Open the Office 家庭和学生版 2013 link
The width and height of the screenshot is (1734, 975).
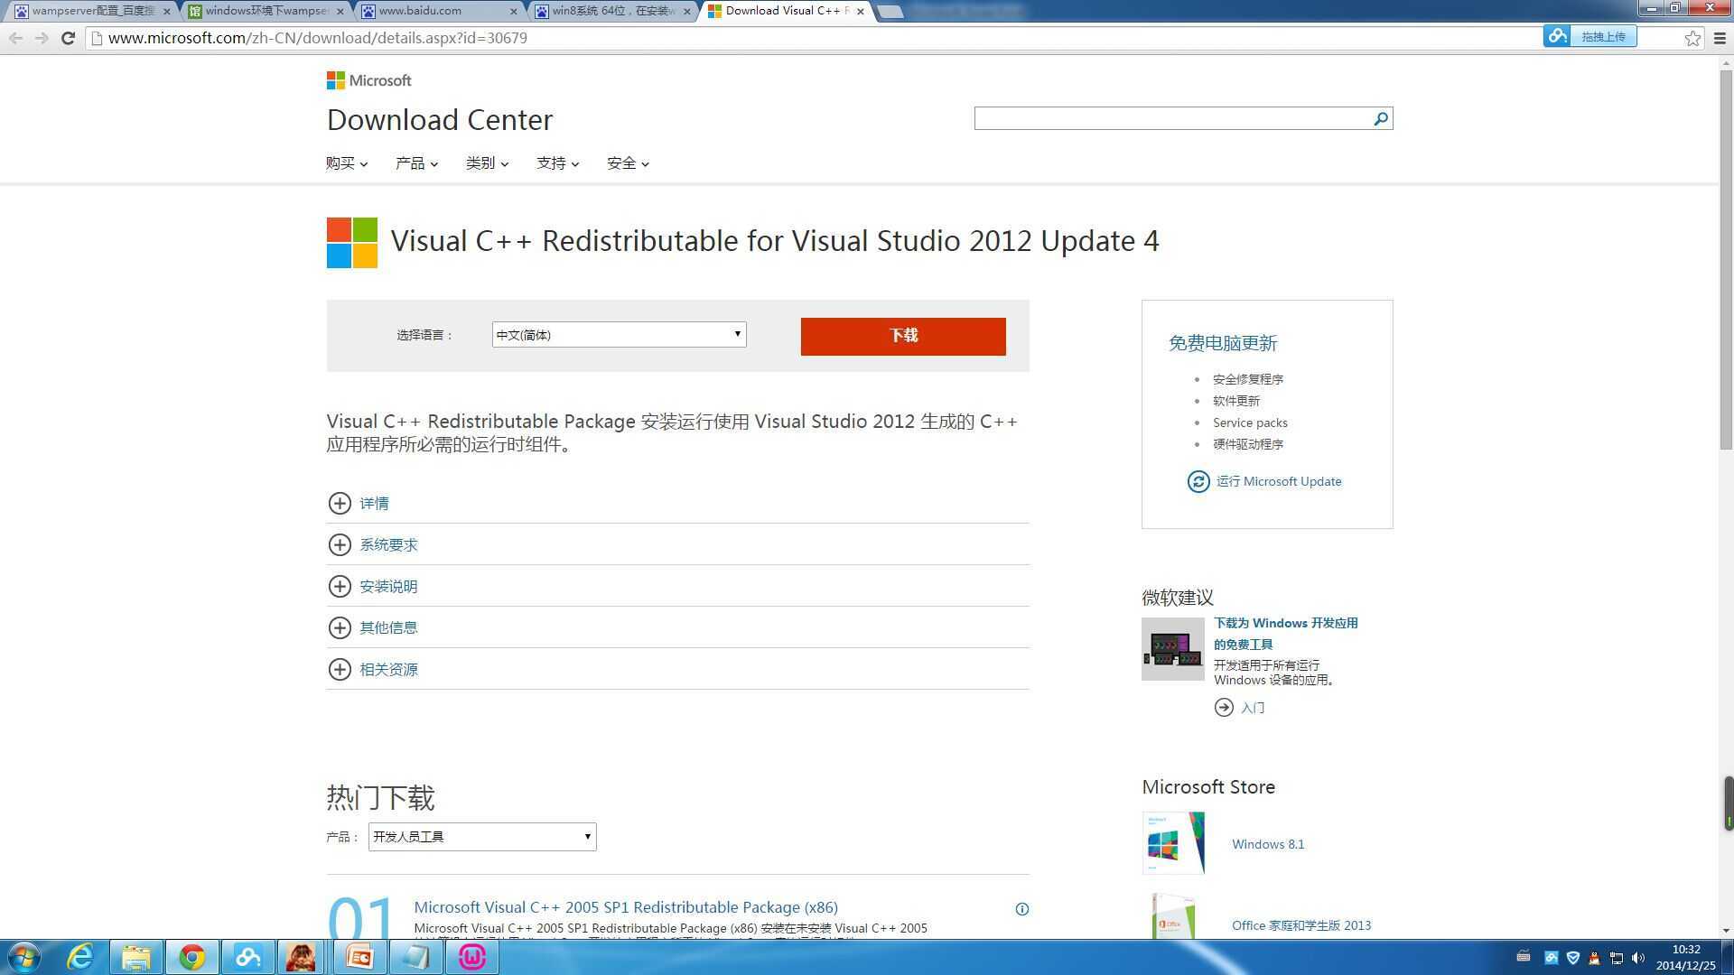(1301, 925)
